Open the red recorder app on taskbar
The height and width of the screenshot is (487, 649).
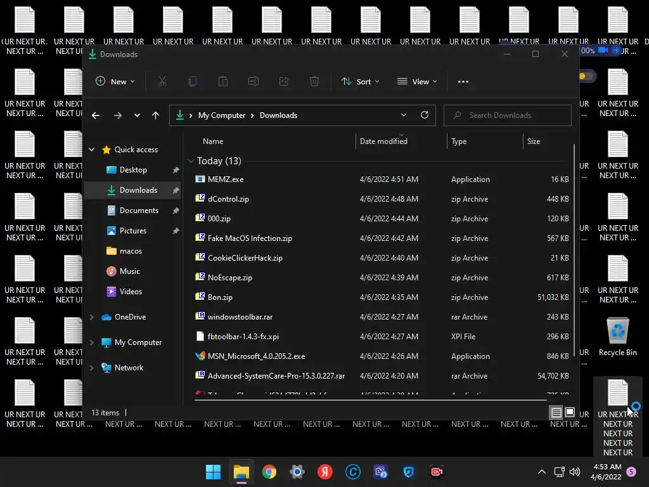point(436,472)
